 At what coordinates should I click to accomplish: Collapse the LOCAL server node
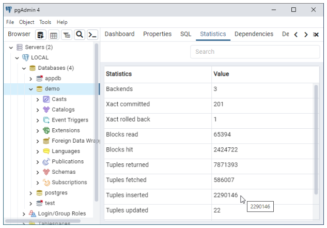(17, 58)
